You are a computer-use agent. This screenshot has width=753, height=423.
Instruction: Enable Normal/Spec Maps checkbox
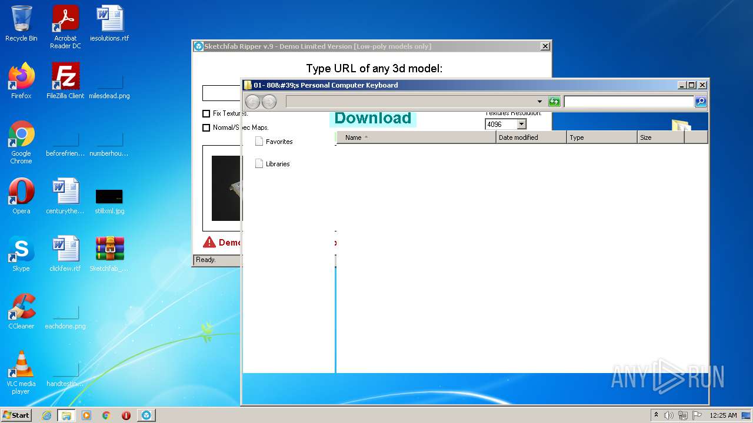pos(206,127)
